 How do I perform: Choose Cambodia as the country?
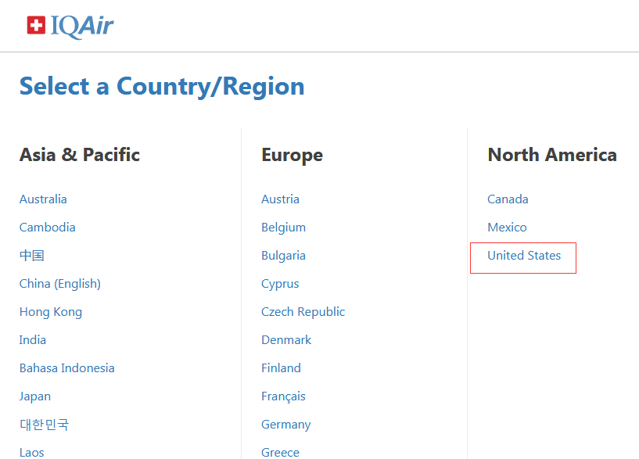tap(47, 228)
